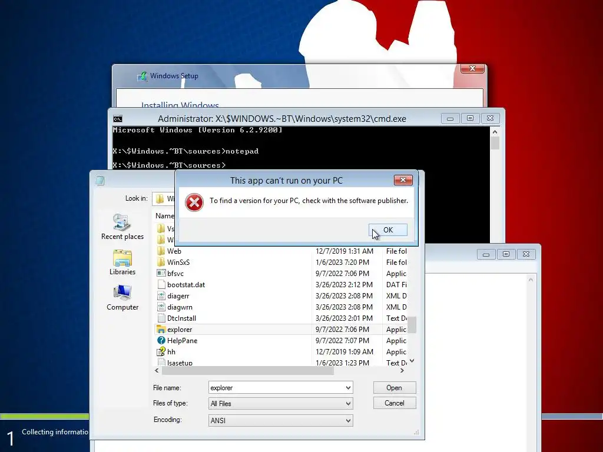603x452 pixels.
Task: Click the Windows Setup title icon
Action: [x=143, y=76]
